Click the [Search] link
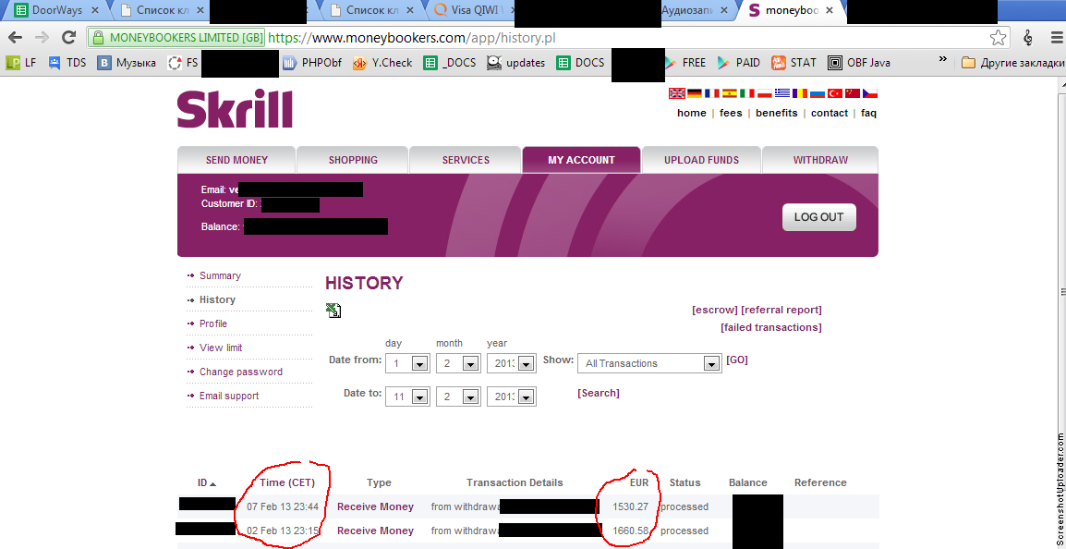 click(599, 393)
